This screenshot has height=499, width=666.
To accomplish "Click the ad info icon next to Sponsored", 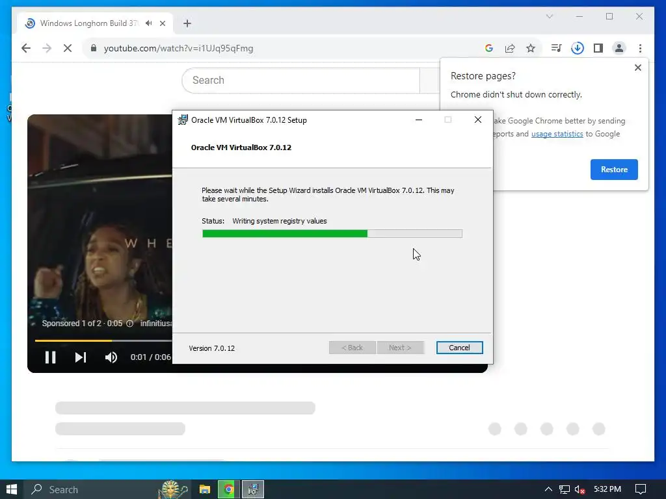I will (130, 324).
